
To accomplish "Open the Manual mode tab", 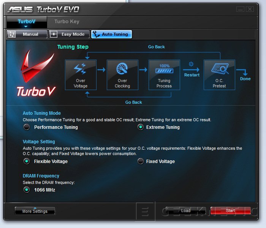I will (27, 34).
